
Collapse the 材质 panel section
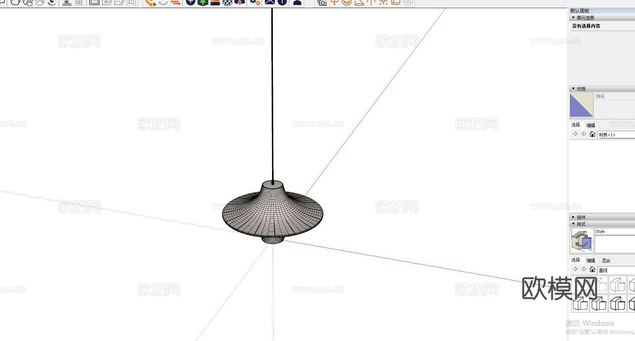coord(602,89)
